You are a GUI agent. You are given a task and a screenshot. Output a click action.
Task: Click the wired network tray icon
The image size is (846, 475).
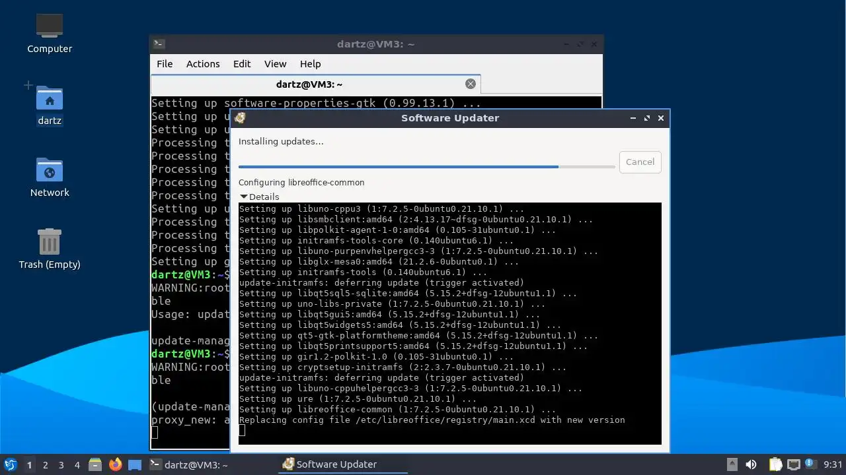pyautogui.click(x=794, y=464)
